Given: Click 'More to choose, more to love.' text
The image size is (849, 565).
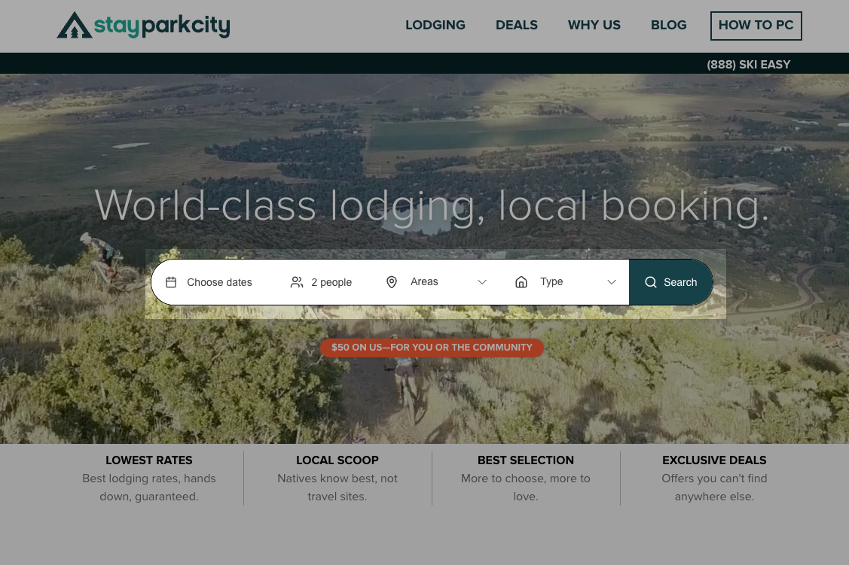Looking at the screenshot, I should (526, 488).
